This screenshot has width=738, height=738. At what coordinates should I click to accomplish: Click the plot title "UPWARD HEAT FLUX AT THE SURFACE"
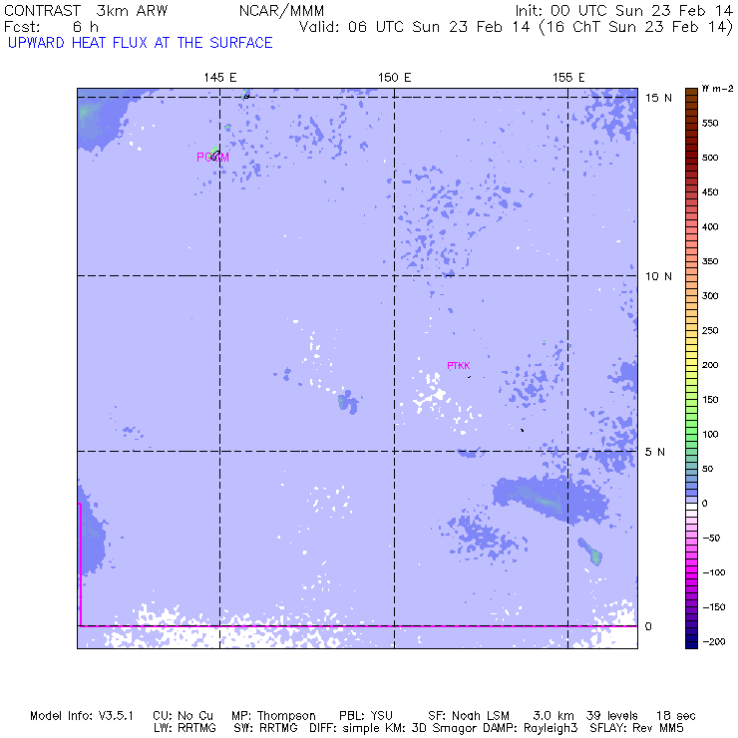tap(141, 43)
